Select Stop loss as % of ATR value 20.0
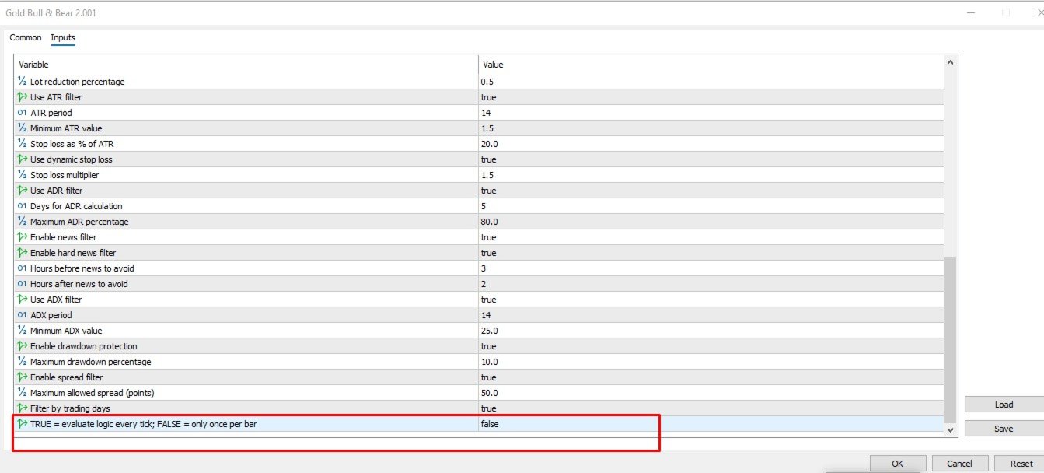This screenshot has height=473, width=1044. 711,144
